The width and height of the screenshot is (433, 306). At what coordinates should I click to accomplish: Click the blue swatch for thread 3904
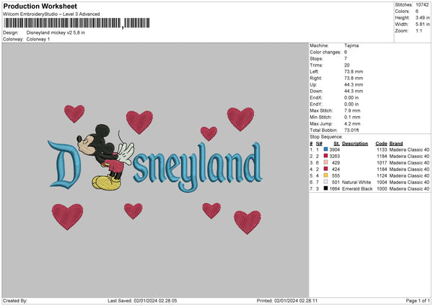[326, 149]
